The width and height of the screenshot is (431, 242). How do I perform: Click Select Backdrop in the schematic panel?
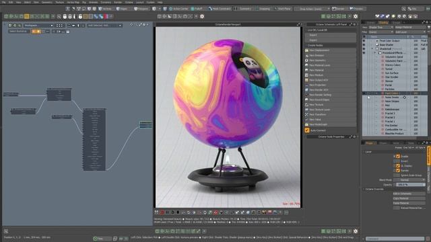click(x=18, y=32)
